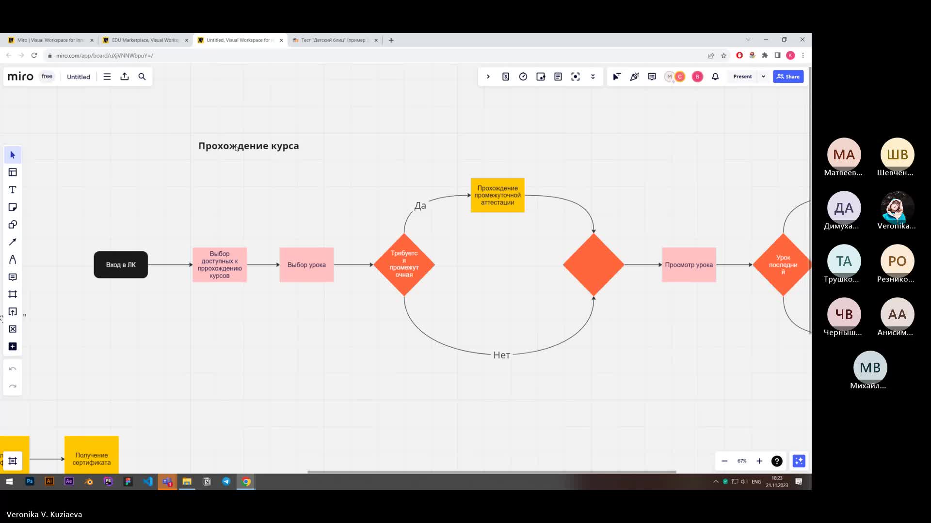The width and height of the screenshot is (931, 523).
Task: Open the wireframe placeholder tool
Action: (13, 329)
